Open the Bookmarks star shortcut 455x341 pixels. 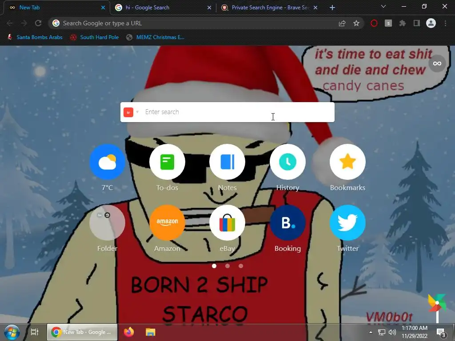coord(347,162)
